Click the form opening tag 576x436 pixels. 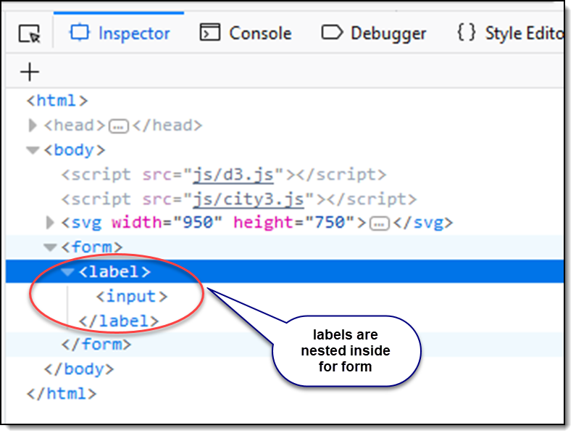click(x=92, y=247)
